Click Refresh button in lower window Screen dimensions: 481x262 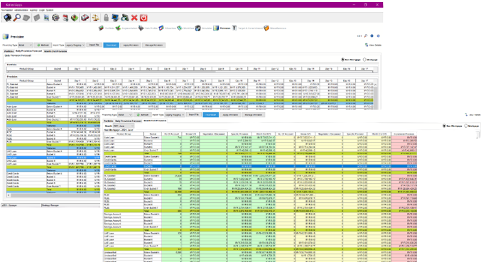coord(143,114)
